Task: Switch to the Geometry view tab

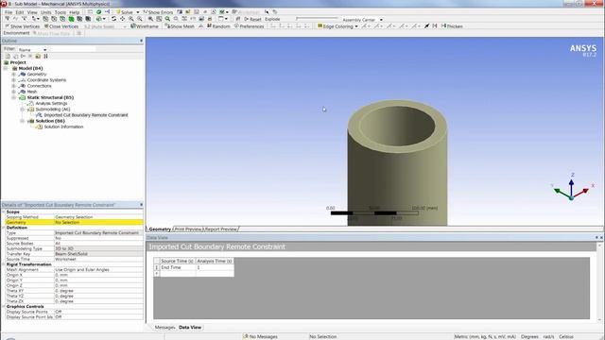Action: (x=160, y=229)
